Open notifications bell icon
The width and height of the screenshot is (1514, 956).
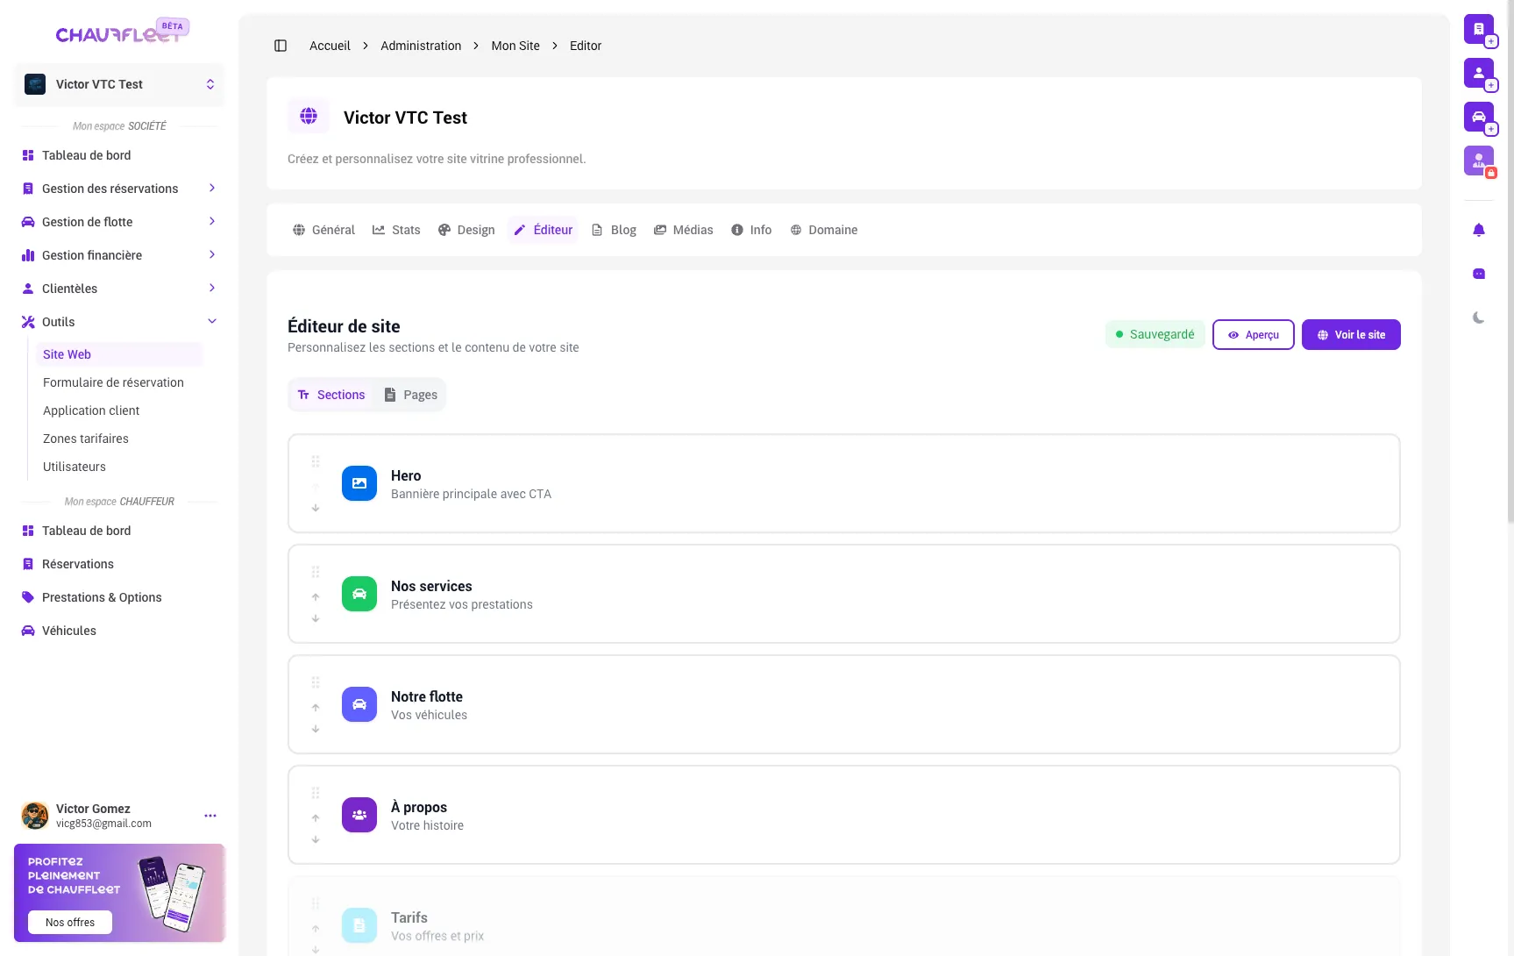coord(1479,230)
